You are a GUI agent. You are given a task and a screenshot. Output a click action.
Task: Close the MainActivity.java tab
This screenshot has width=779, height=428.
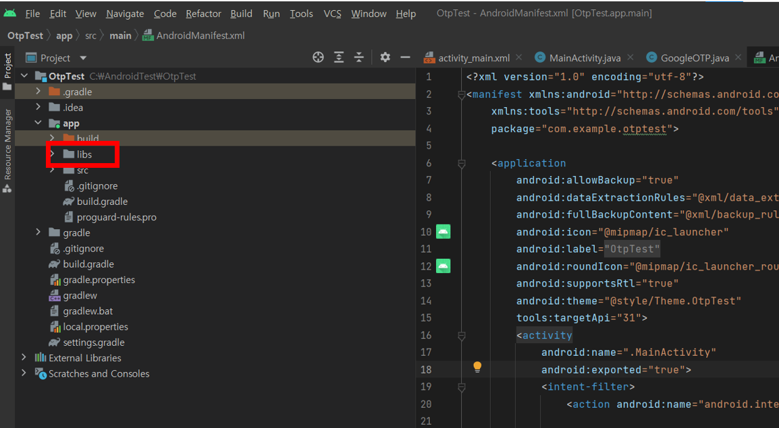(630, 57)
